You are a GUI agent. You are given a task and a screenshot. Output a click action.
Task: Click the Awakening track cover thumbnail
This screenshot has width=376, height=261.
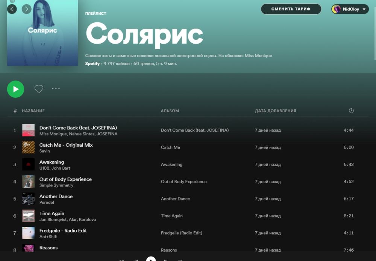pos(28,164)
